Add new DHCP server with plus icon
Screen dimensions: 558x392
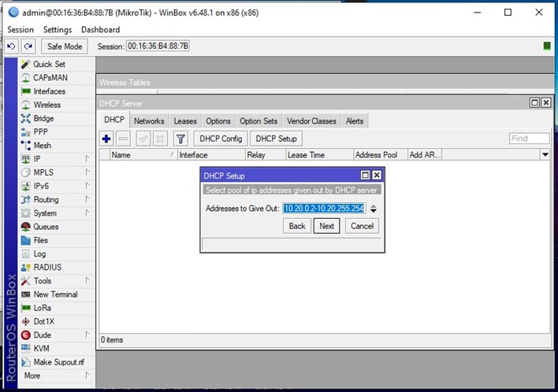click(106, 139)
